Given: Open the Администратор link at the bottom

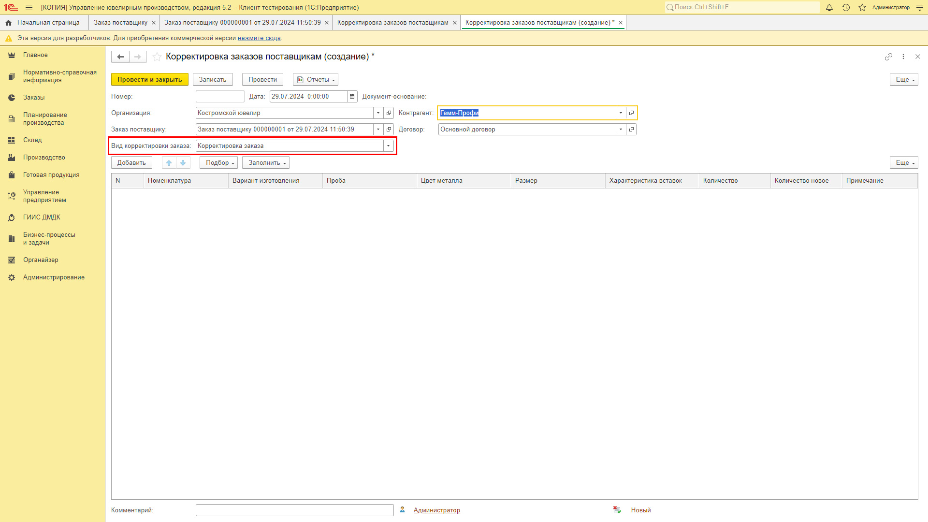Looking at the screenshot, I should [437, 510].
